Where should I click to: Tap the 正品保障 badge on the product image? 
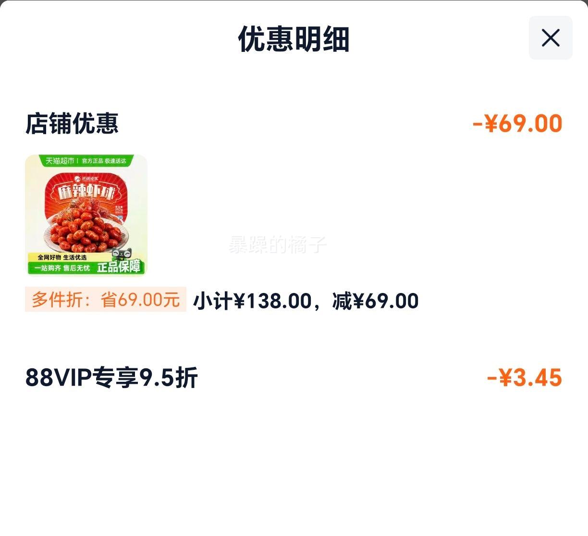[x=119, y=267]
